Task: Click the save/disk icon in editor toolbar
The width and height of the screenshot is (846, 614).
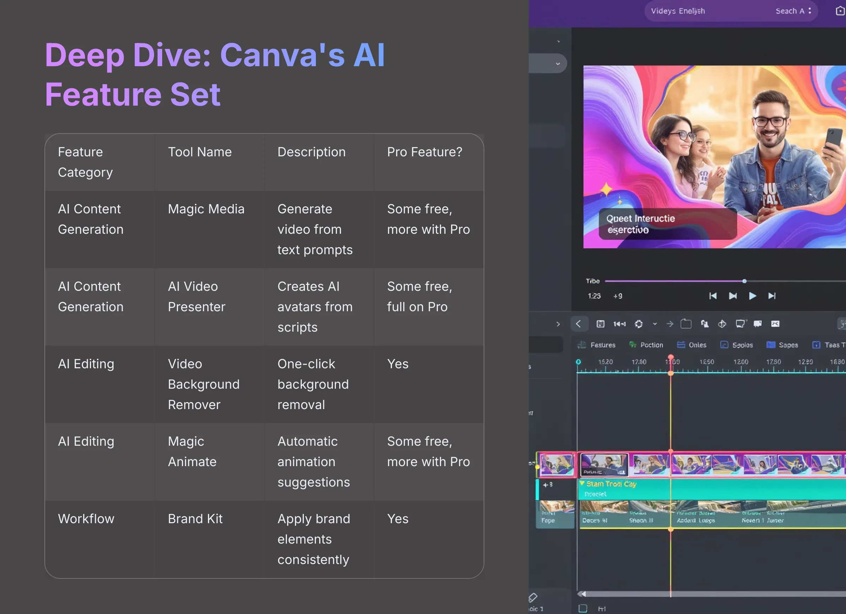Action: 601,324
